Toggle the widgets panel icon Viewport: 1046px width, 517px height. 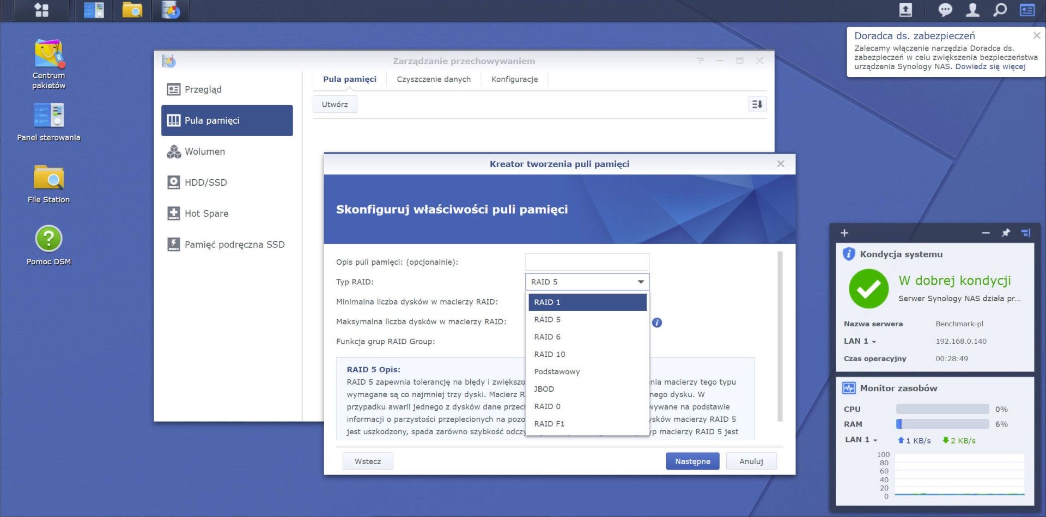(1027, 10)
